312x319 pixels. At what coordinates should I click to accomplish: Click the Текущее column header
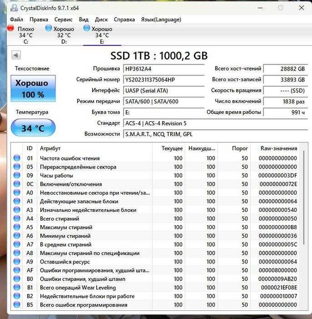tap(169, 148)
